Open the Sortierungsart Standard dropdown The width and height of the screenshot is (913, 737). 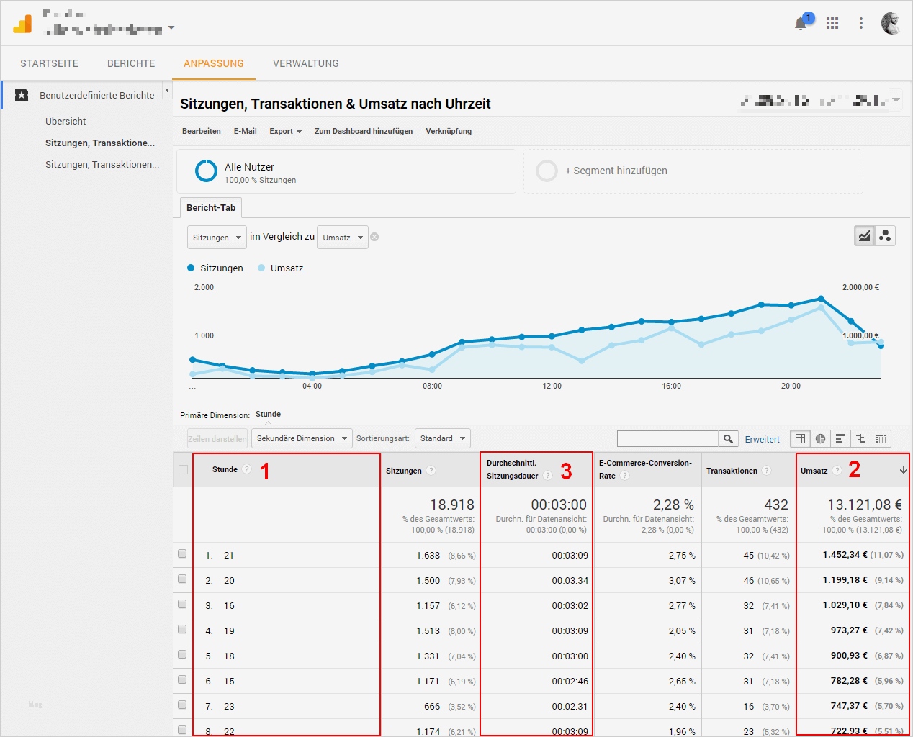pyautogui.click(x=442, y=438)
